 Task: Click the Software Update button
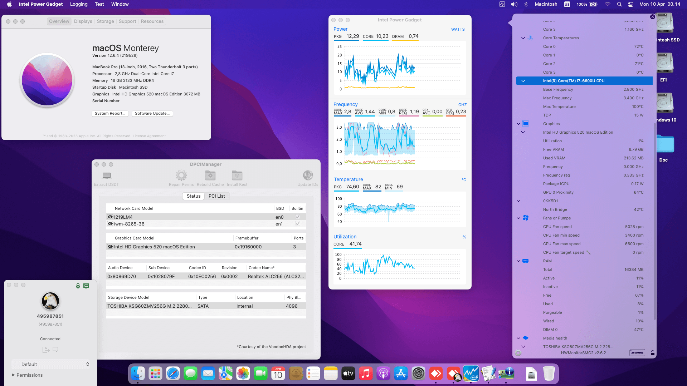pos(152,113)
